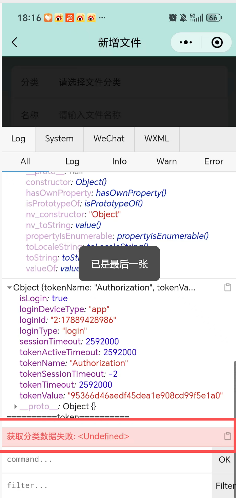Screen dimensions: 236x498
Task: Open the WXML tab
Action: point(157,139)
